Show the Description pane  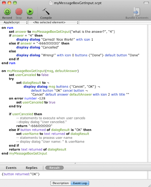[61, 183]
